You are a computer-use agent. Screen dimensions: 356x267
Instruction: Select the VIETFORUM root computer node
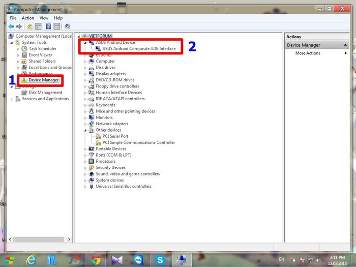(100, 36)
